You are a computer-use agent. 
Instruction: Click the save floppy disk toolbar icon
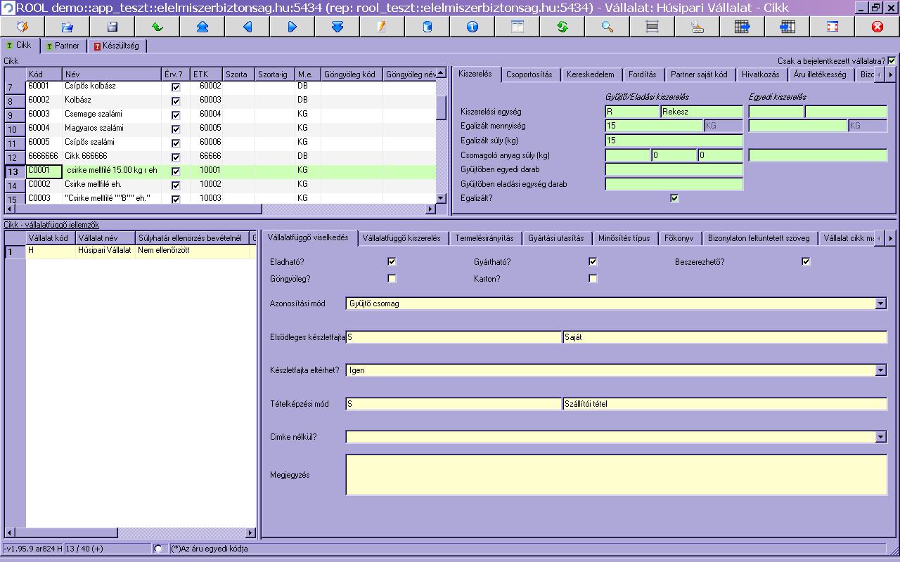click(x=112, y=27)
